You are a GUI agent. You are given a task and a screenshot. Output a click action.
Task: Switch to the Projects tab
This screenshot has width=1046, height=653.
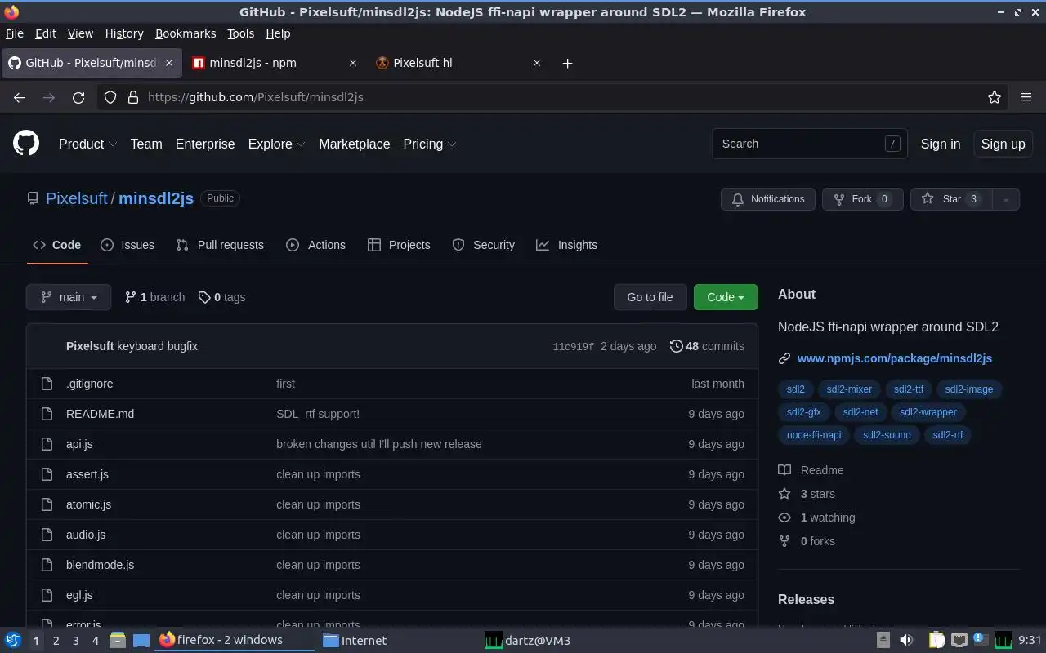[x=399, y=245]
